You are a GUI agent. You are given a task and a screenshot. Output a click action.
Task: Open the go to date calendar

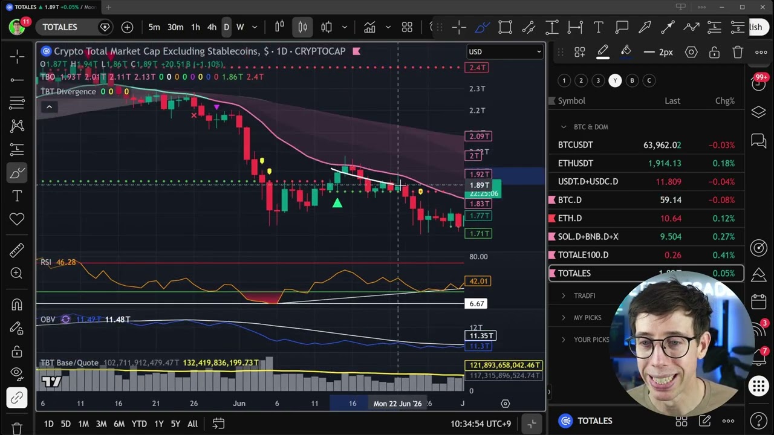218,424
